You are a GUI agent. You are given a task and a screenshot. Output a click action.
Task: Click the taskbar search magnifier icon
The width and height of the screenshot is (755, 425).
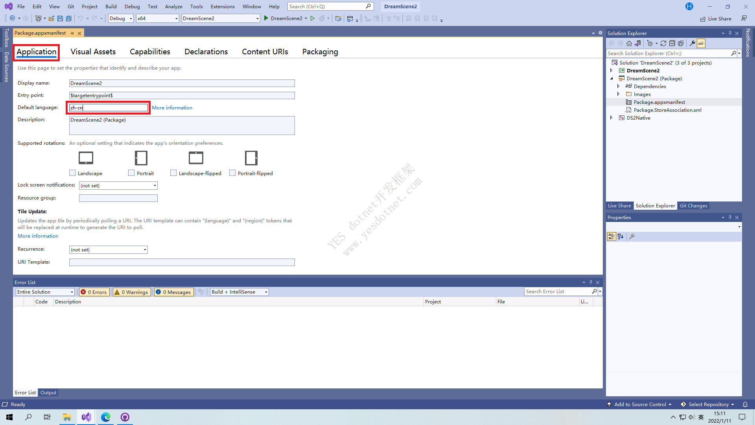tap(28, 417)
